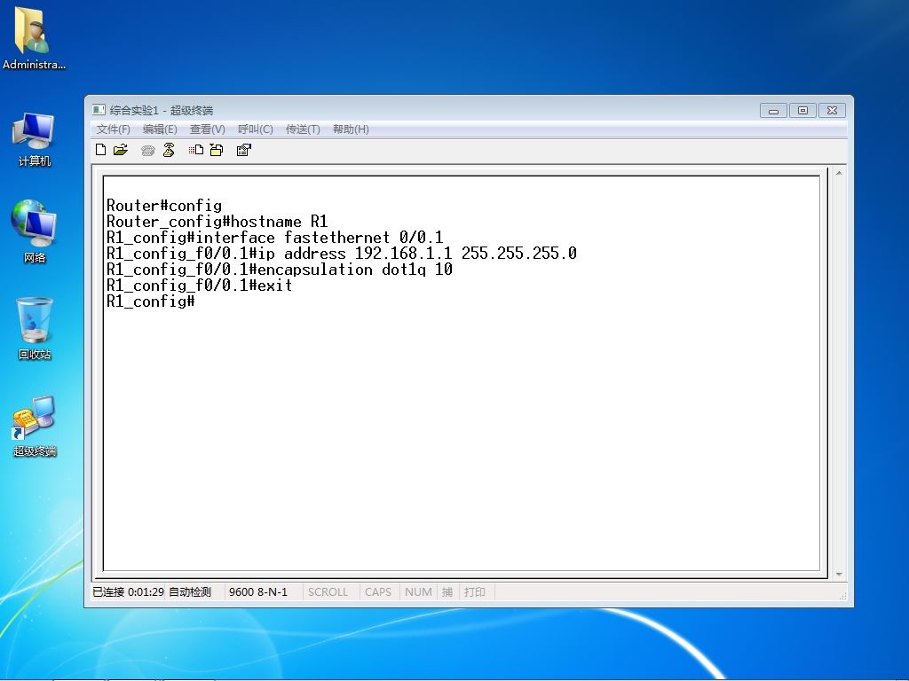Click the NUM status bar indicator
The width and height of the screenshot is (909, 681).
[419, 591]
